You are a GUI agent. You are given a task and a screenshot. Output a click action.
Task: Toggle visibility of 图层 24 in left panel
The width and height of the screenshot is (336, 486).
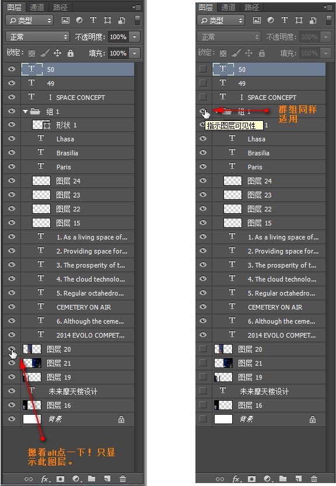(12, 180)
